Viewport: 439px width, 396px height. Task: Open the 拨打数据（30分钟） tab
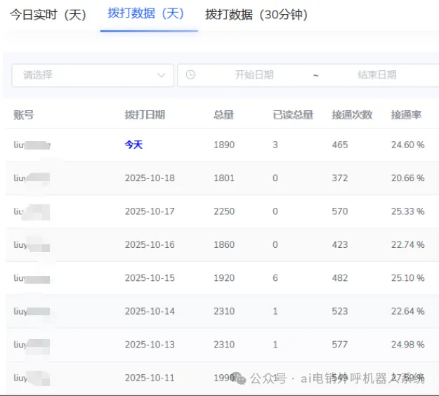(x=257, y=15)
